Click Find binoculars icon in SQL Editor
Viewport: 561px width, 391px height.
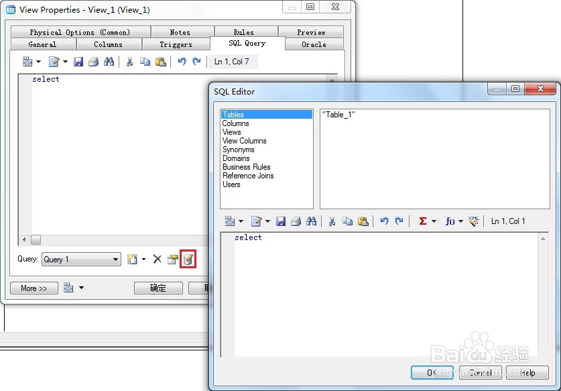[311, 221]
